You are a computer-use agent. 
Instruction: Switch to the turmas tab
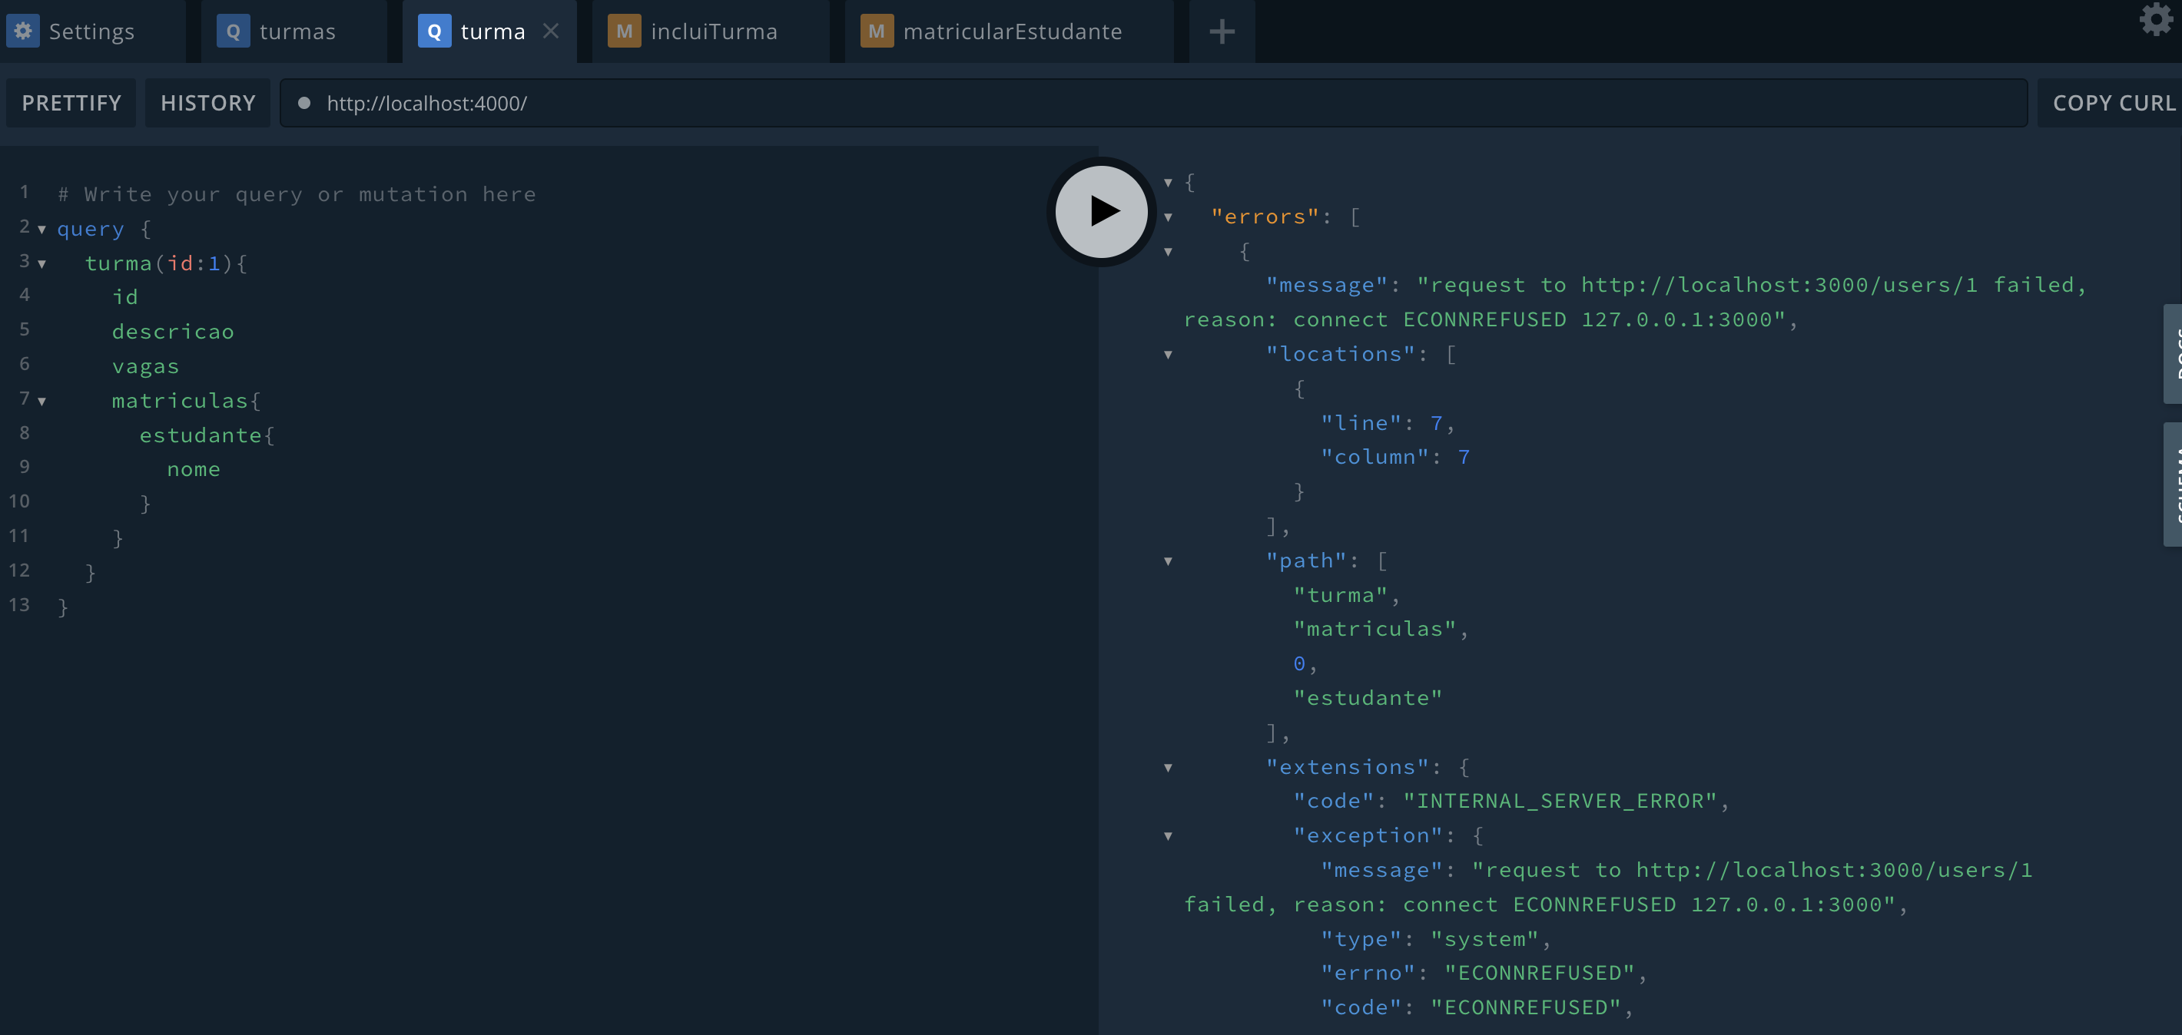[x=294, y=31]
